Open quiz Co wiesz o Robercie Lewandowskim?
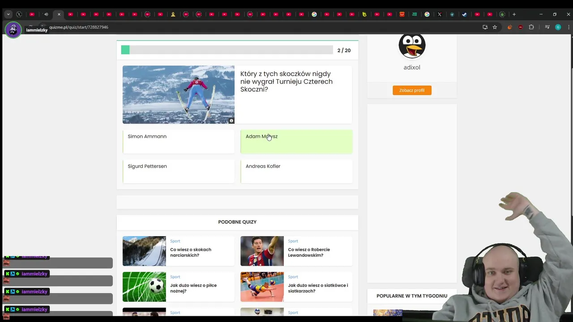Viewport: 573px width, 322px height. (309, 252)
